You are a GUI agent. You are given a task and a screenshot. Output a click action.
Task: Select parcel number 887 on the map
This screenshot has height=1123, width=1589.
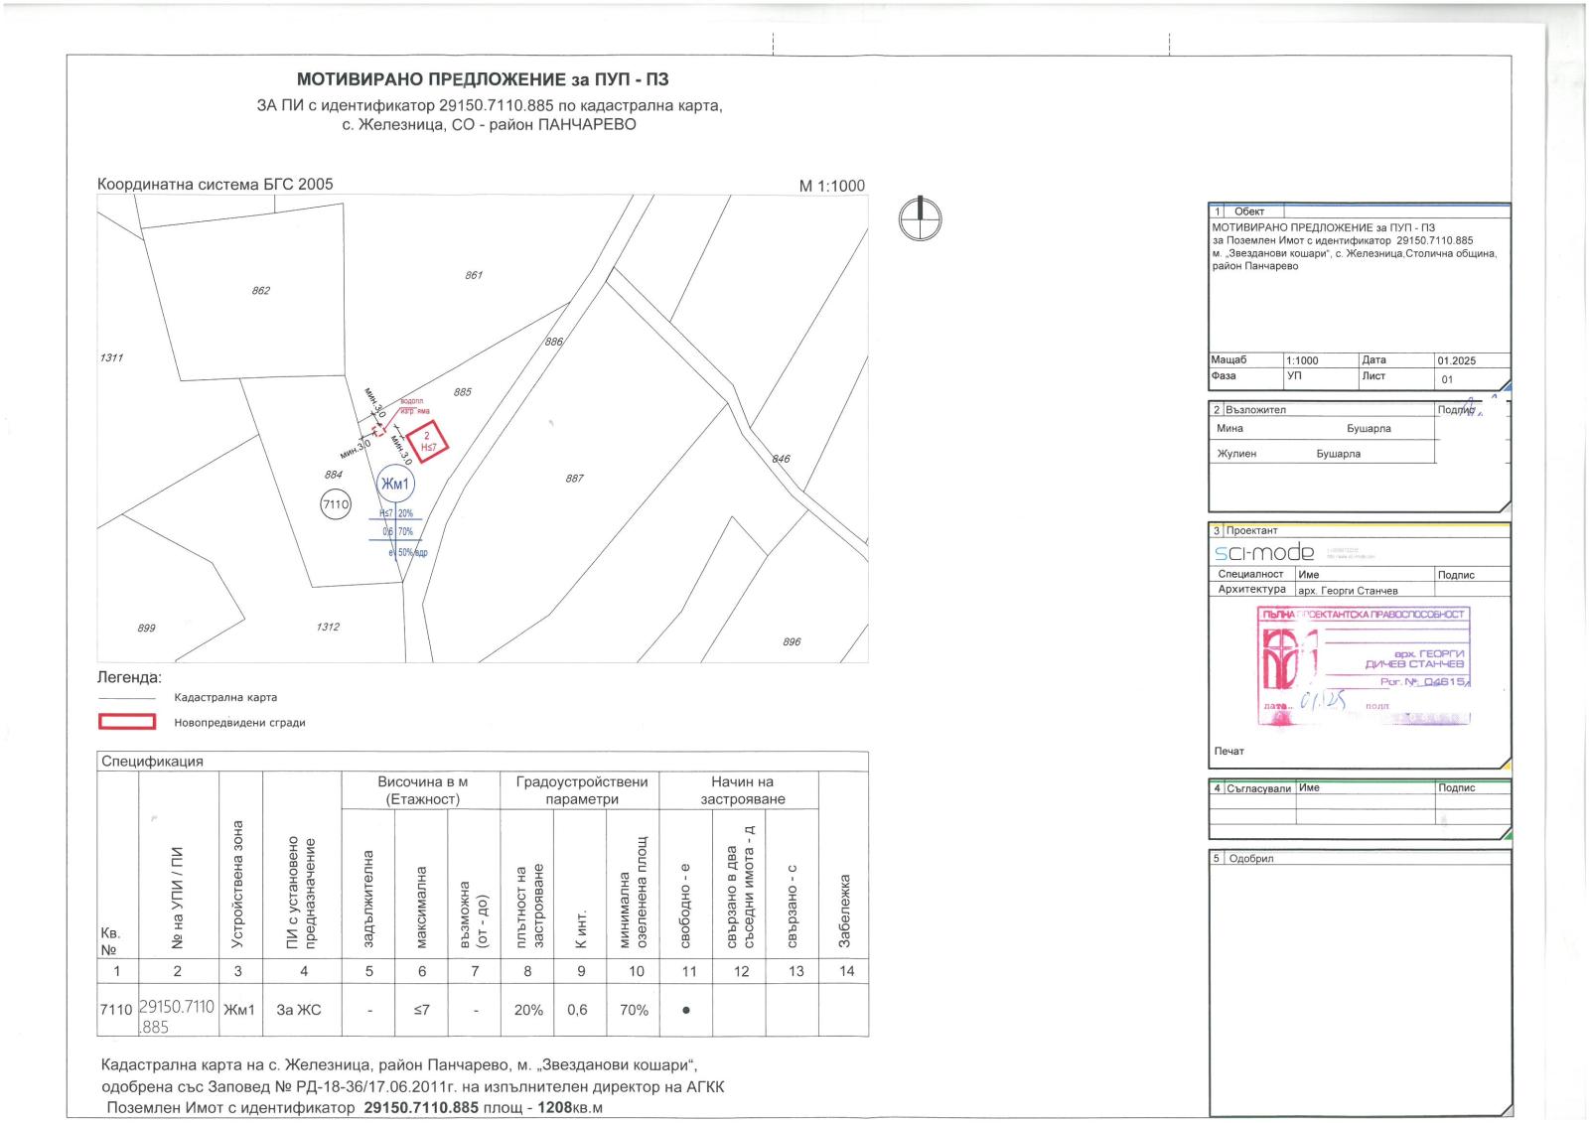tap(574, 479)
